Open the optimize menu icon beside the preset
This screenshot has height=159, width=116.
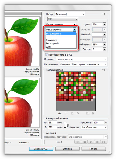[x=104, y=14]
